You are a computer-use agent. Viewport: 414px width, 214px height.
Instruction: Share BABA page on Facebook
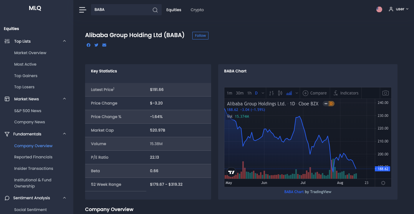point(88,45)
